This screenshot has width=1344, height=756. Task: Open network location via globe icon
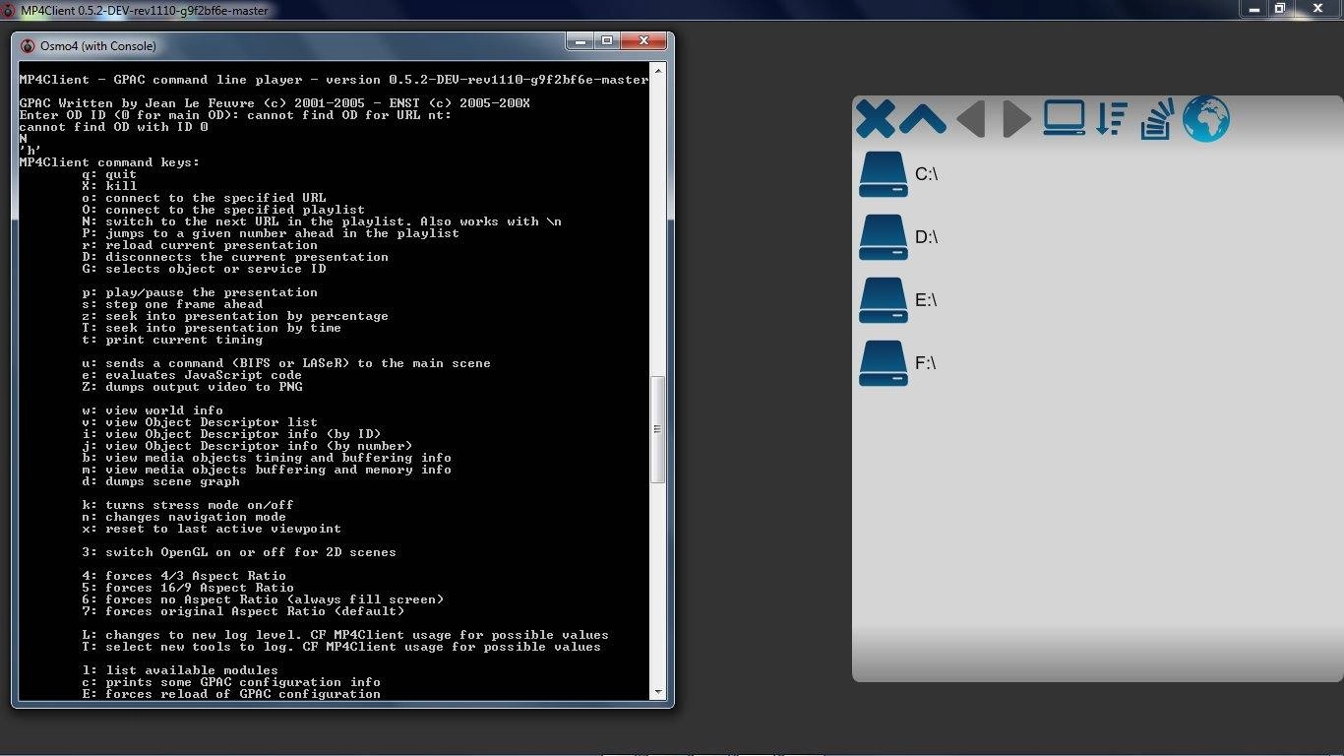1206,119
